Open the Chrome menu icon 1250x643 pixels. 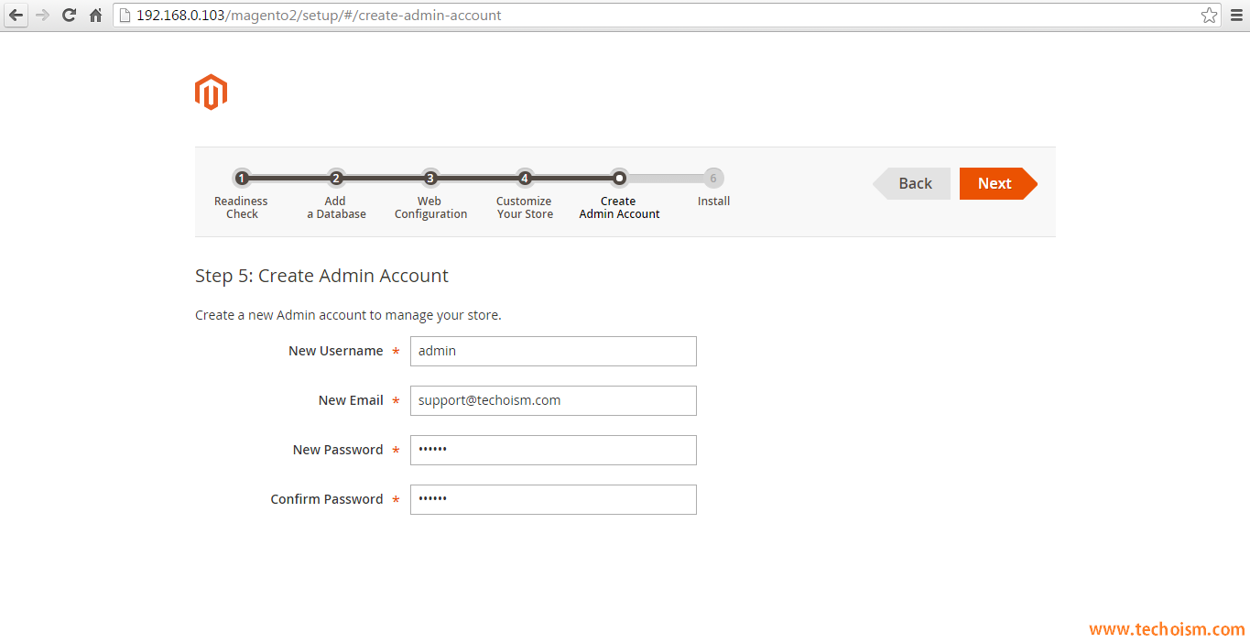point(1235,16)
